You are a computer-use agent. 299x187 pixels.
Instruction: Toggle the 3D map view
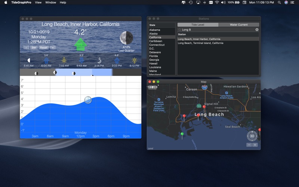[x=252, y=136]
